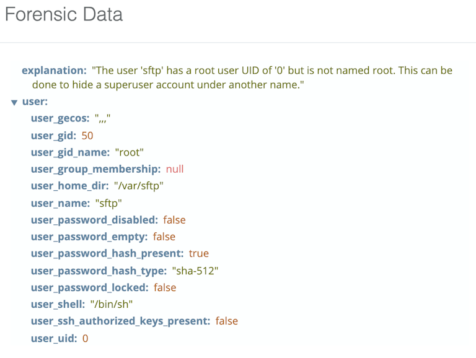
Task: Select the user_password_empty false value
Action: [164, 237]
